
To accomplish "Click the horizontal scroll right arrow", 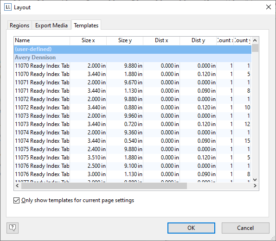I will 255,185.
